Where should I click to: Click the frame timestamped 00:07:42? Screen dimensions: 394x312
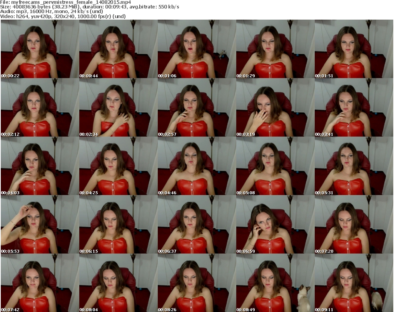[x=40, y=283]
